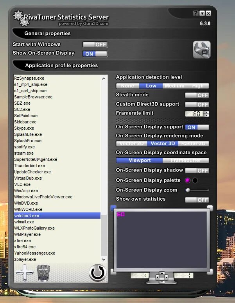235x303 pixels.
Task: Delete profile using trash can icon
Action: click(43, 273)
